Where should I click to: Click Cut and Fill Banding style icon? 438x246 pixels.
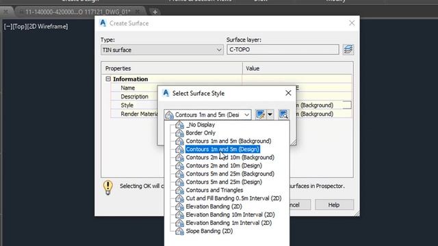click(x=179, y=198)
